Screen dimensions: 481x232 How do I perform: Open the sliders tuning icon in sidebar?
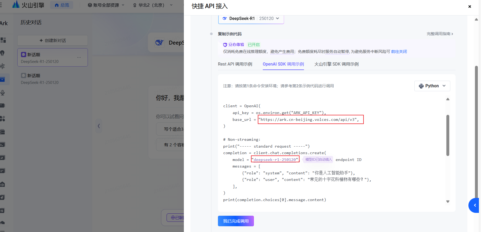pyautogui.click(x=2, y=211)
